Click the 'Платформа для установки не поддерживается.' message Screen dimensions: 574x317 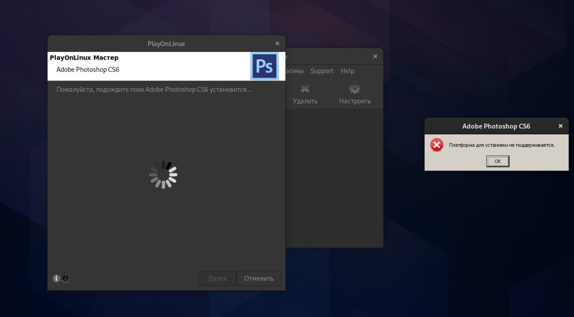pos(502,145)
